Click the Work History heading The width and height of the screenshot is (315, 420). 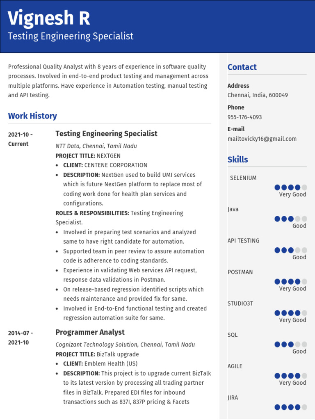32,116
